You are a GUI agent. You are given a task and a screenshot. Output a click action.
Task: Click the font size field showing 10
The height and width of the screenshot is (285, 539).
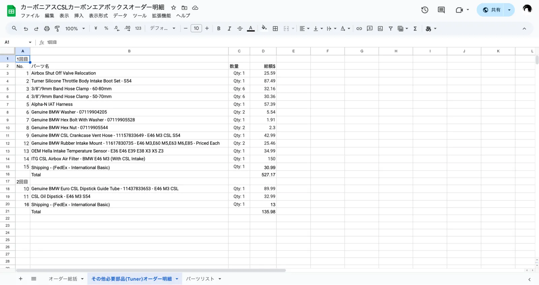coord(196,28)
